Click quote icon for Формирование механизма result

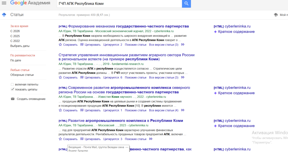pos(82,45)
